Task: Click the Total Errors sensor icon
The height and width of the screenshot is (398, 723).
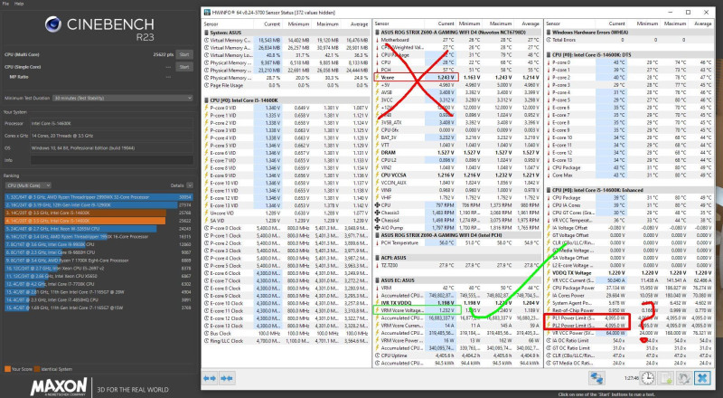Action: [549, 40]
